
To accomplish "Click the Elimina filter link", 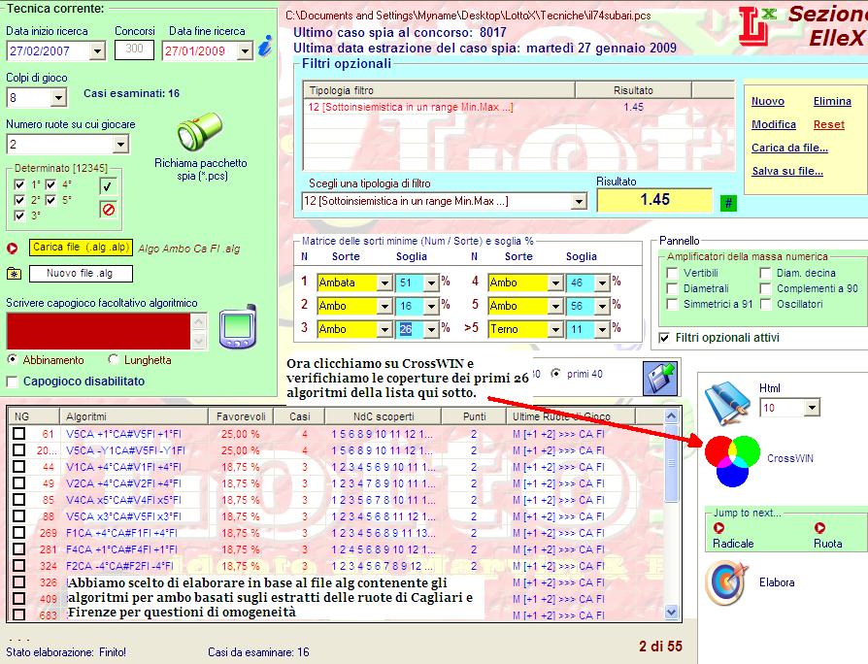I will click(832, 101).
